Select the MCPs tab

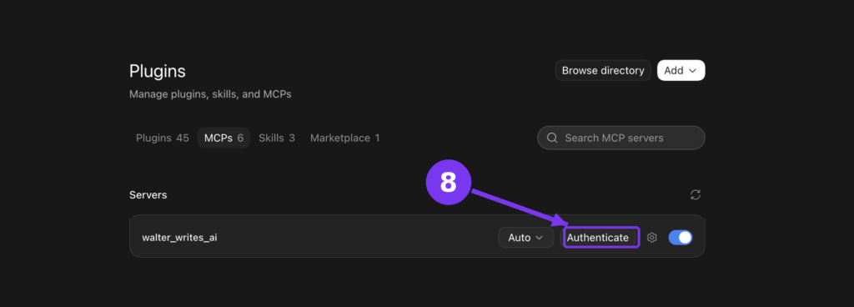pyautogui.click(x=224, y=138)
